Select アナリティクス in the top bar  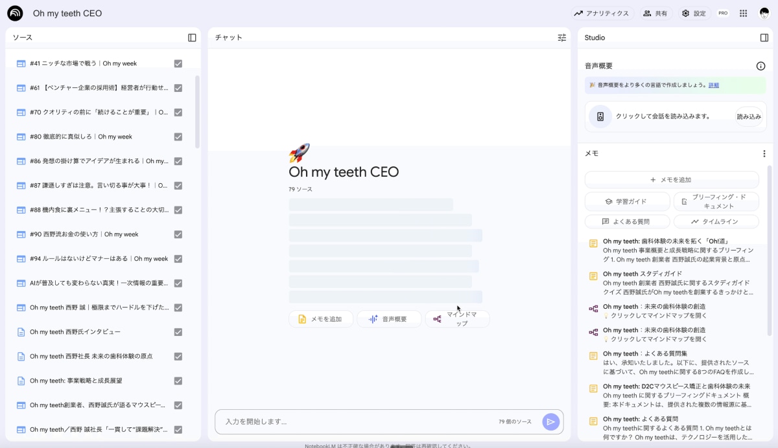coord(602,13)
